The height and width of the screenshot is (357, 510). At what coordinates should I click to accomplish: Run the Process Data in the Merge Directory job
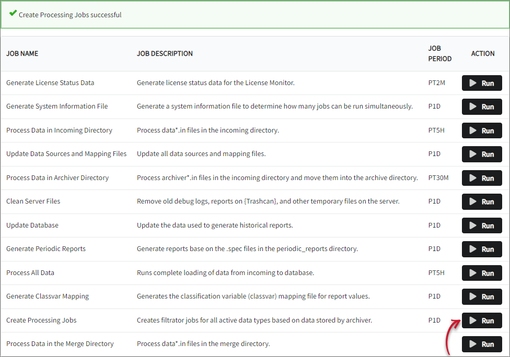point(481,344)
